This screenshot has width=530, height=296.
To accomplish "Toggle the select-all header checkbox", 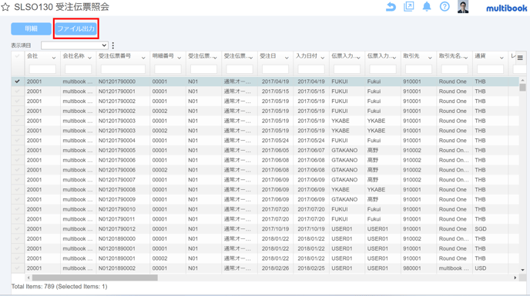I will (17, 56).
